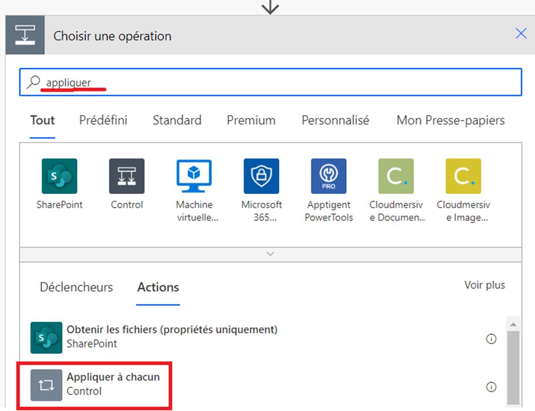
Task: Switch to the Standard tab
Action: pyautogui.click(x=177, y=121)
